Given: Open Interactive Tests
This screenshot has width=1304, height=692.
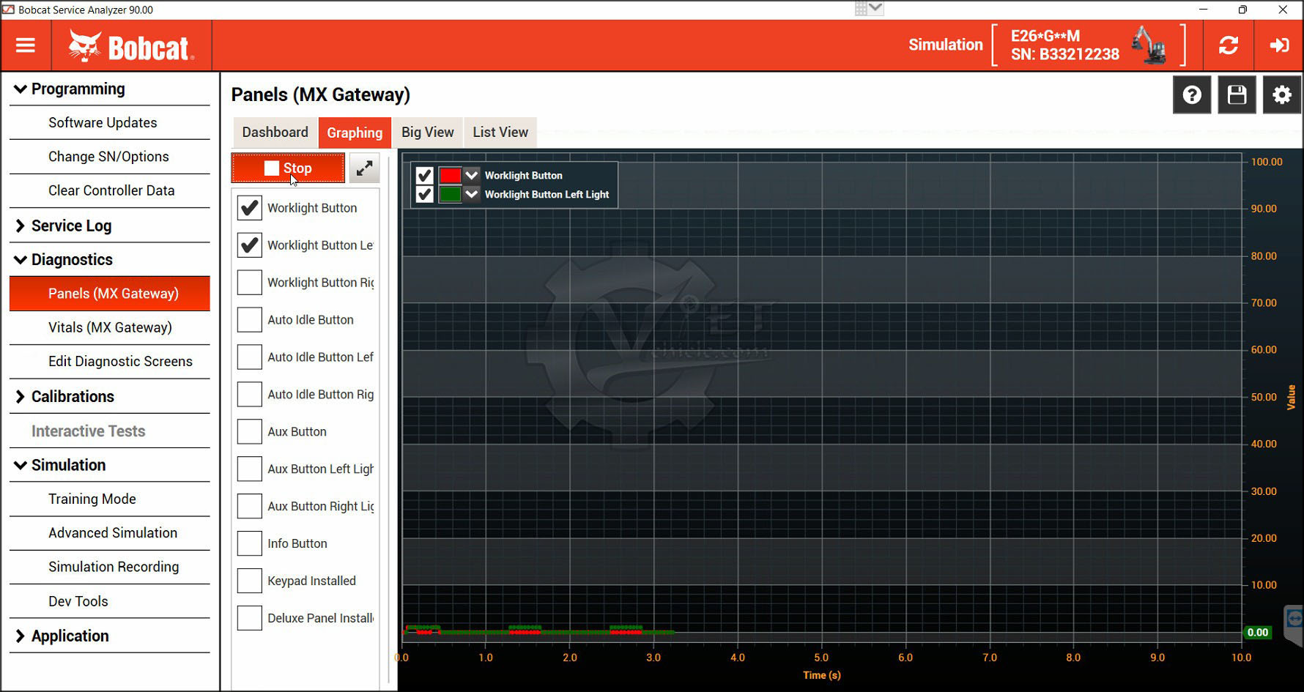Looking at the screenshot, I should pos(110,431).
